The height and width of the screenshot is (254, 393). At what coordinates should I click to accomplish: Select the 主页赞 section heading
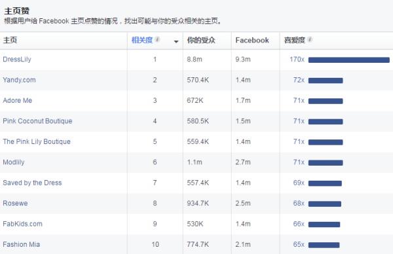click(16, 10)
